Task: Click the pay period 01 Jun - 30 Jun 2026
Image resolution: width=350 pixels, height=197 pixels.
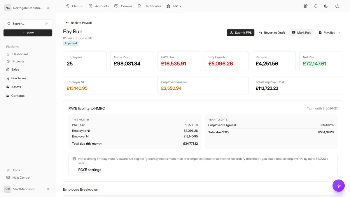Action: click(78, 38)
